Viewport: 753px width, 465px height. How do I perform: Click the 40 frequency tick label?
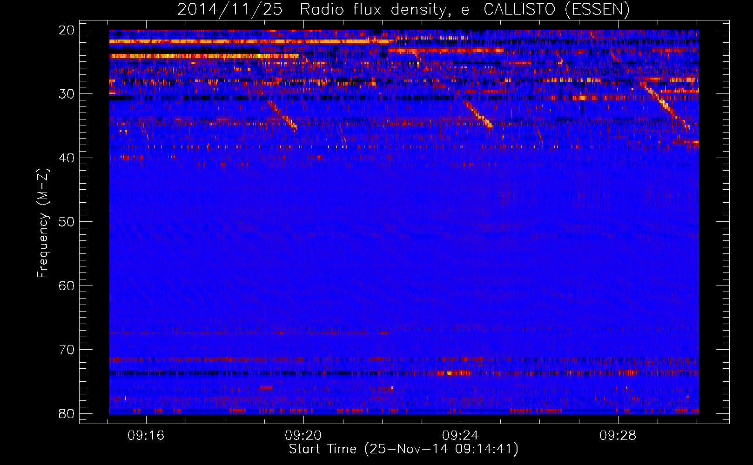67,158
